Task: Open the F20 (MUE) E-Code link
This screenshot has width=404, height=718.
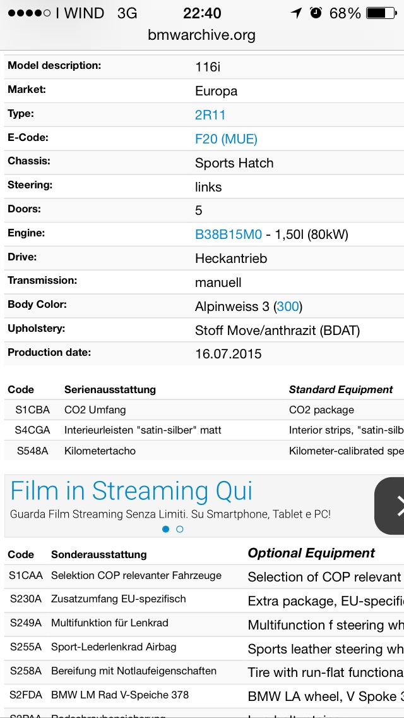Action: [x=226, y=139]
